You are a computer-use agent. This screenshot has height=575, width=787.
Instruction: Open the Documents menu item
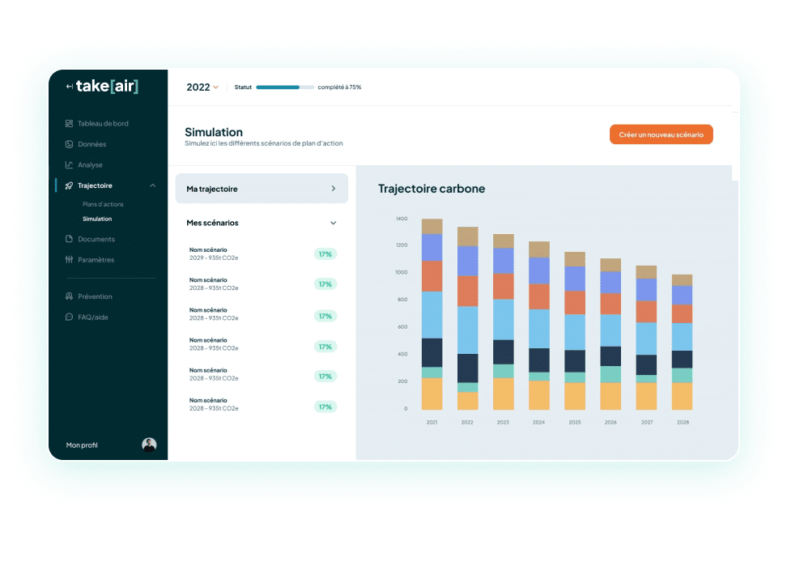(x=96, y=239)
